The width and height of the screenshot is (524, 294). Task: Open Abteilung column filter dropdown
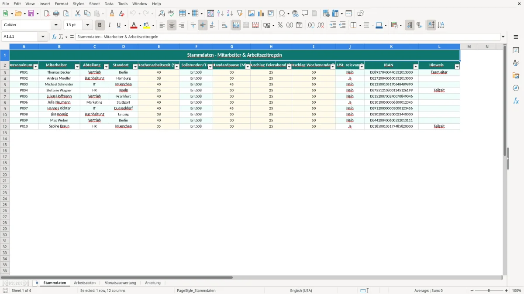coord(106,67)
